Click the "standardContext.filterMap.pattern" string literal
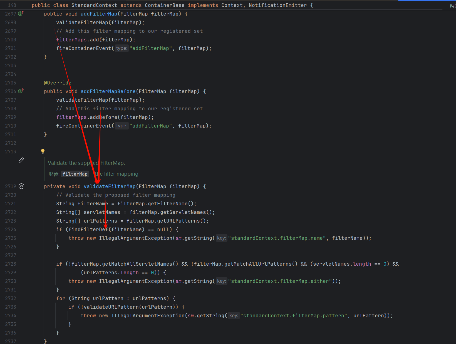 pos(294,316)
